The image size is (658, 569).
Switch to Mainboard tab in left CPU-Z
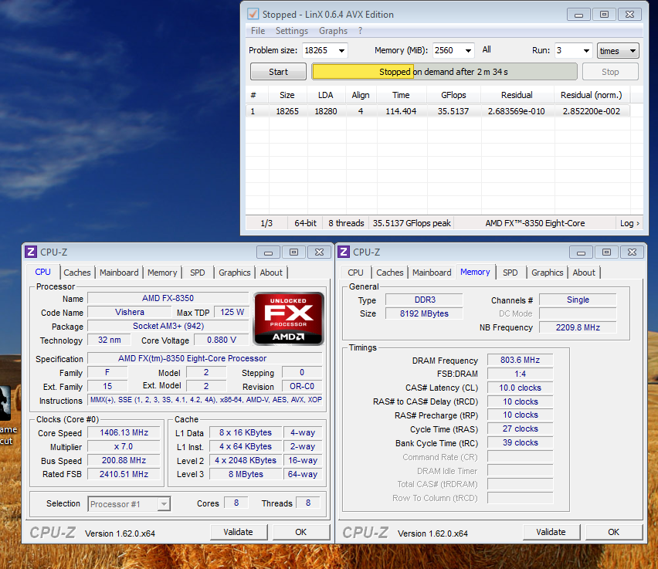(119, 273)
